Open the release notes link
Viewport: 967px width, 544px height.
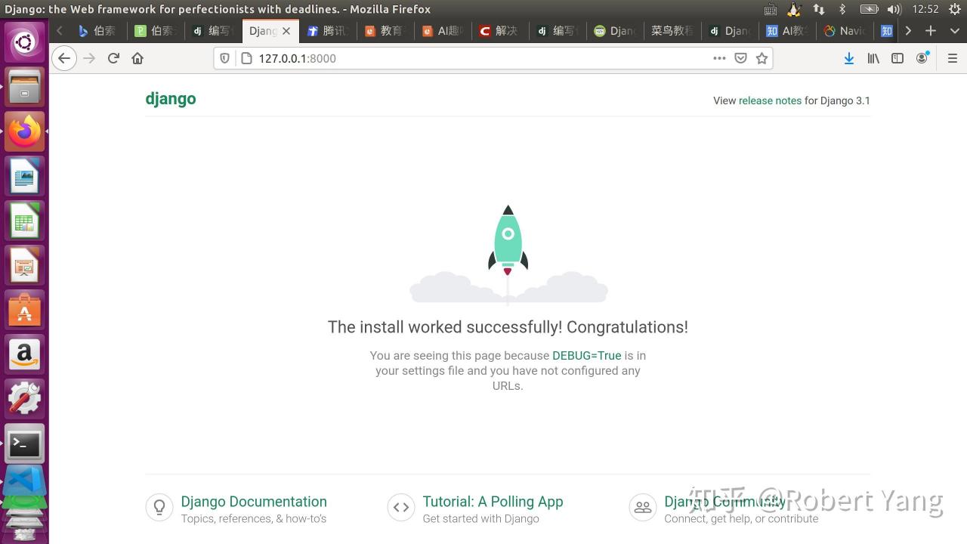pos(770,100)
